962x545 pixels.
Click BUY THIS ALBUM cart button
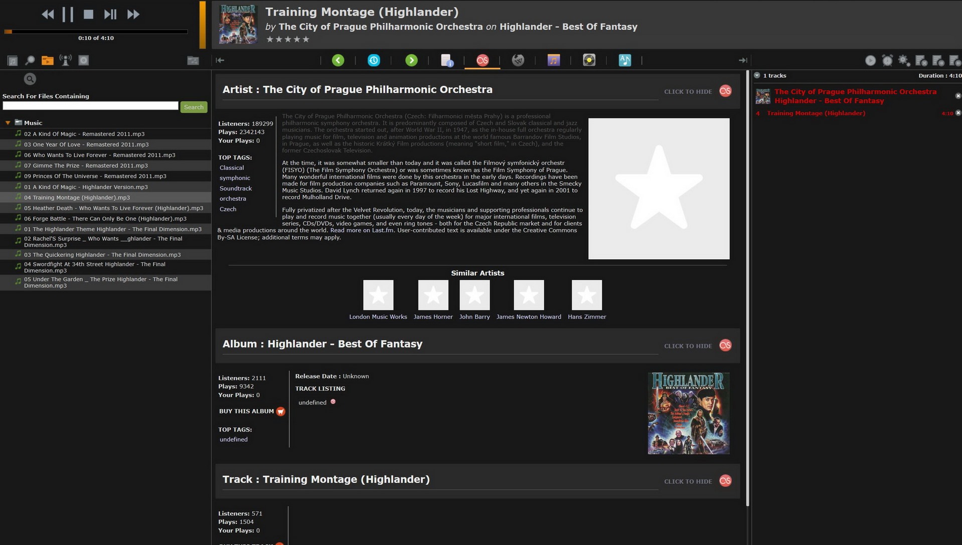(280, 412)
